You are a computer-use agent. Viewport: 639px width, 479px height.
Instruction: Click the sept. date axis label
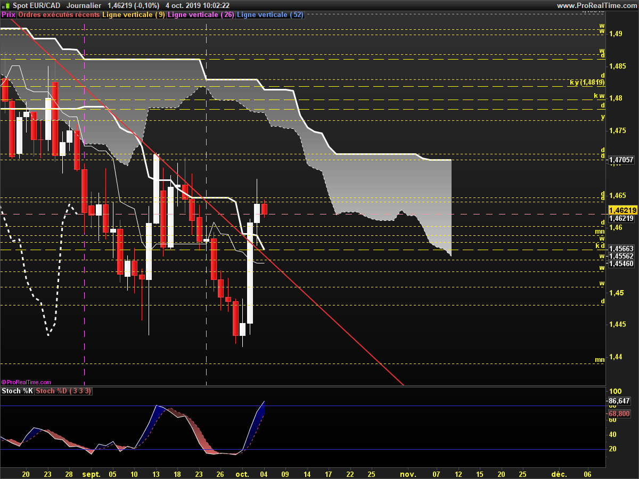[92, 474]
